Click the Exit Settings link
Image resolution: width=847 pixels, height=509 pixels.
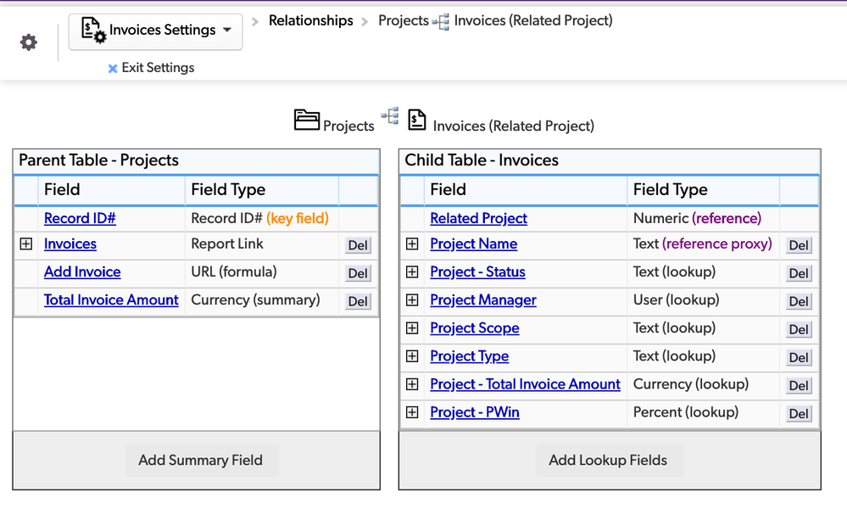pos(158,68)
